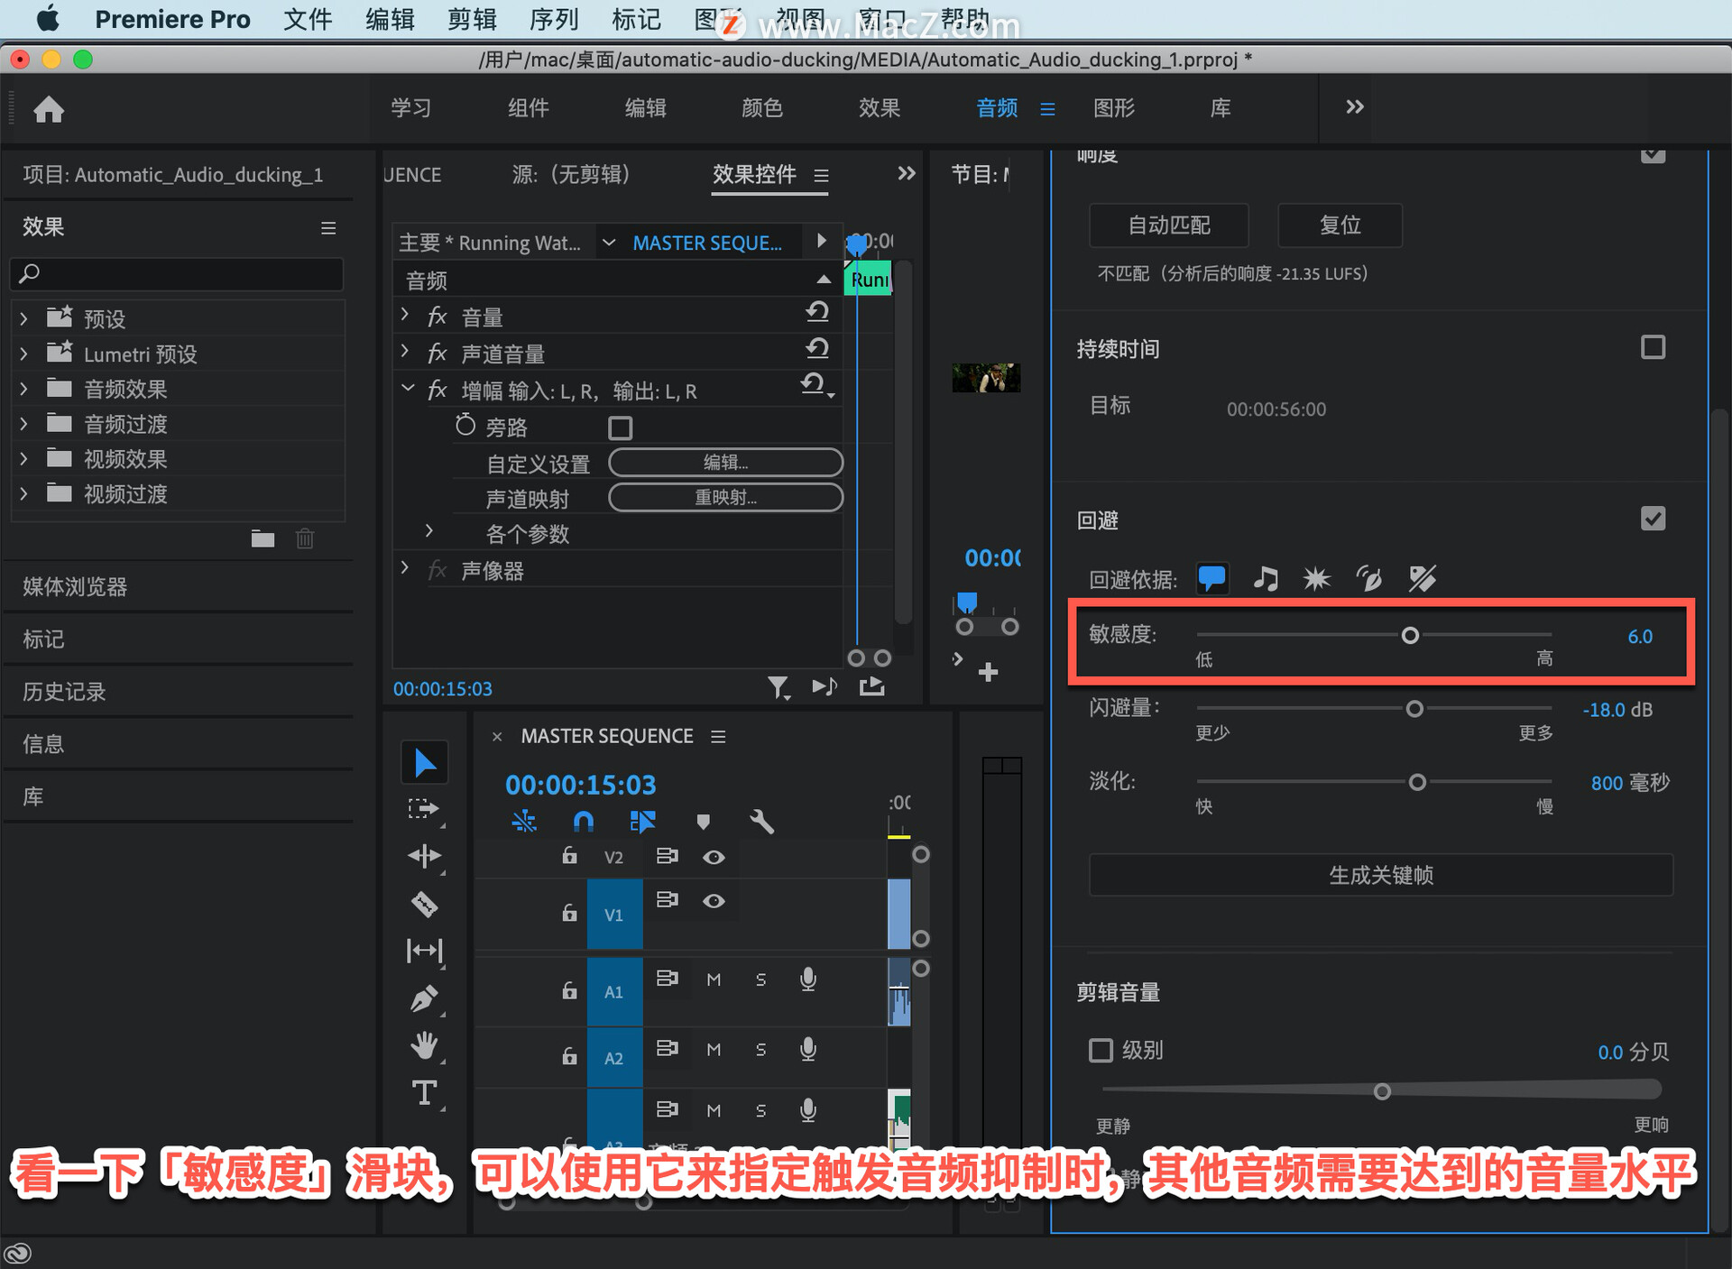Click the Effects panel search field
The height and width of the screenshot is (1269, 1732).
click(x=177, y=273)
